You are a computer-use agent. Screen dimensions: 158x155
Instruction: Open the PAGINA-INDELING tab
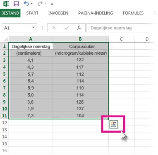(96, 13)
